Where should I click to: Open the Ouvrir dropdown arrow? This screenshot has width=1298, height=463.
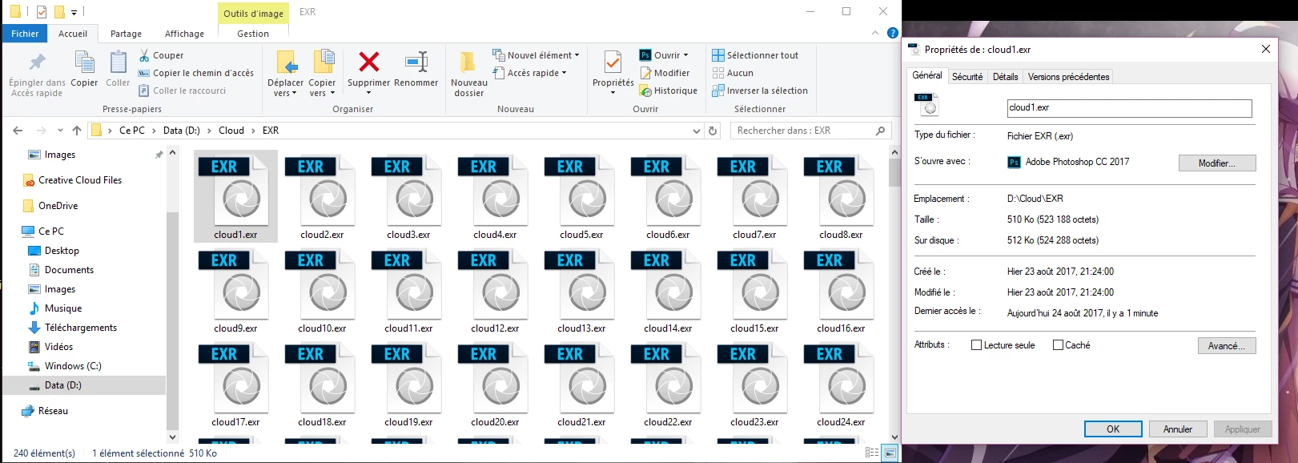click(x=685, y=55)
